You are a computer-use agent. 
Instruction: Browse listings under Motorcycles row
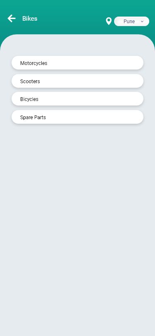(77, 63)
